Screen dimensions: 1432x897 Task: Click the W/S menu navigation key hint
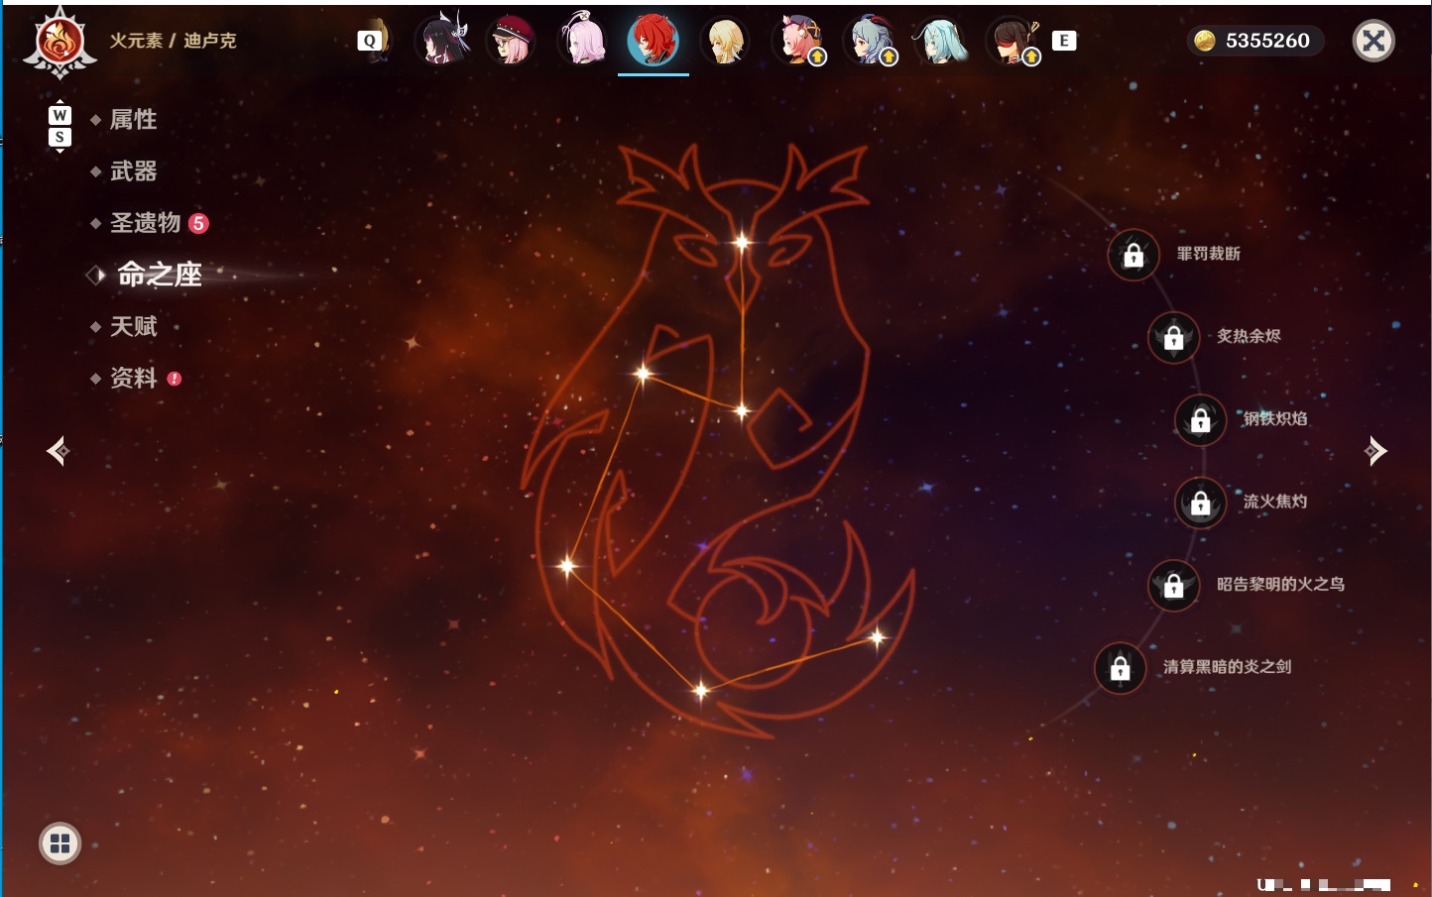point(60,126)
